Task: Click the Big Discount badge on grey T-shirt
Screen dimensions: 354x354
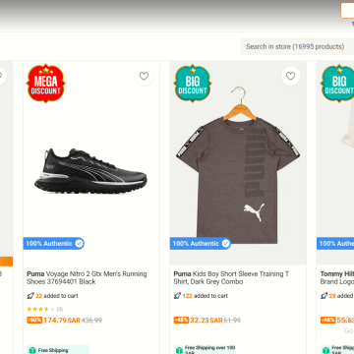Action: pyautogui.click(x=193, y=83)
